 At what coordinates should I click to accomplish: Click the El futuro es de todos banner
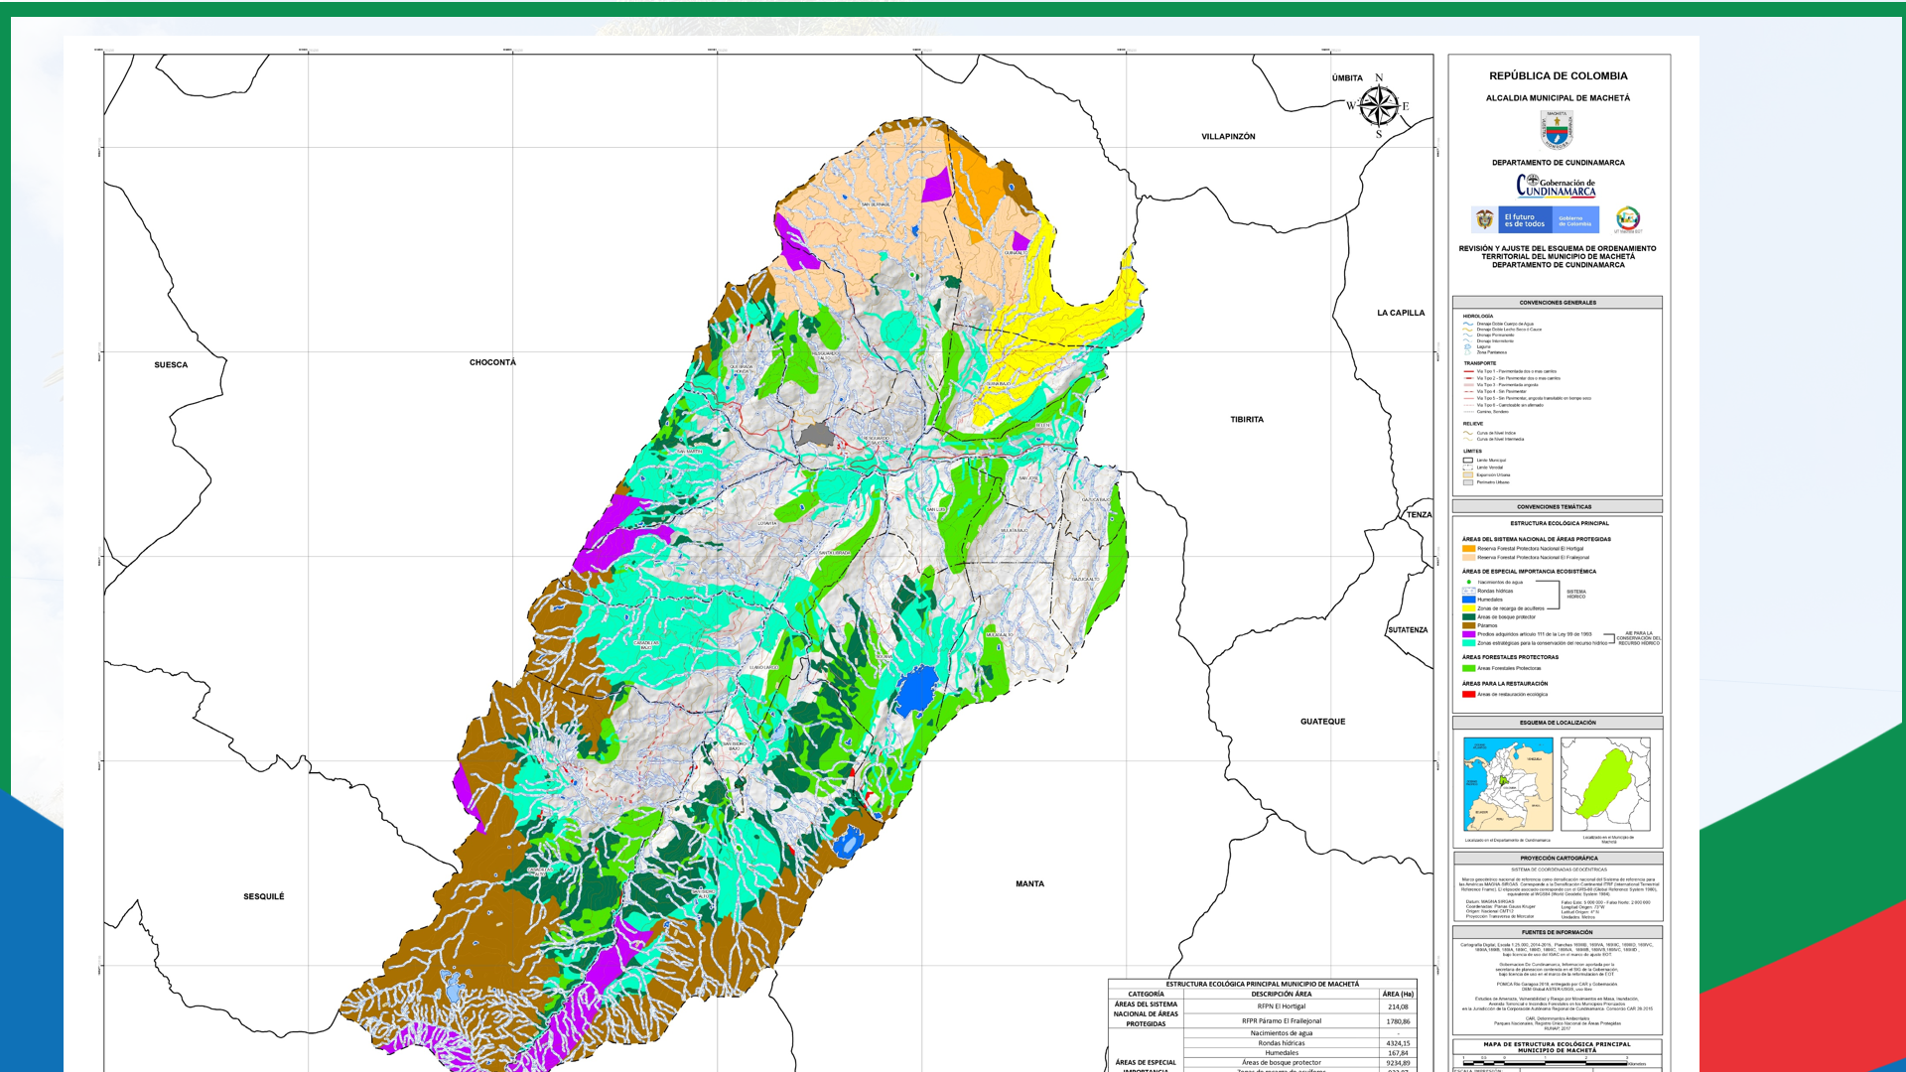1525,220
